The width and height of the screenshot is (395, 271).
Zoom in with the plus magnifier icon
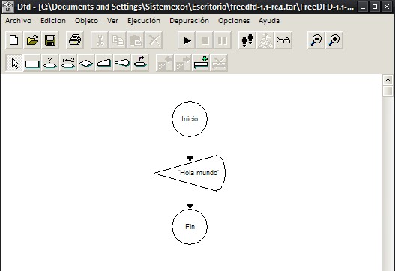tap(334, 40)
